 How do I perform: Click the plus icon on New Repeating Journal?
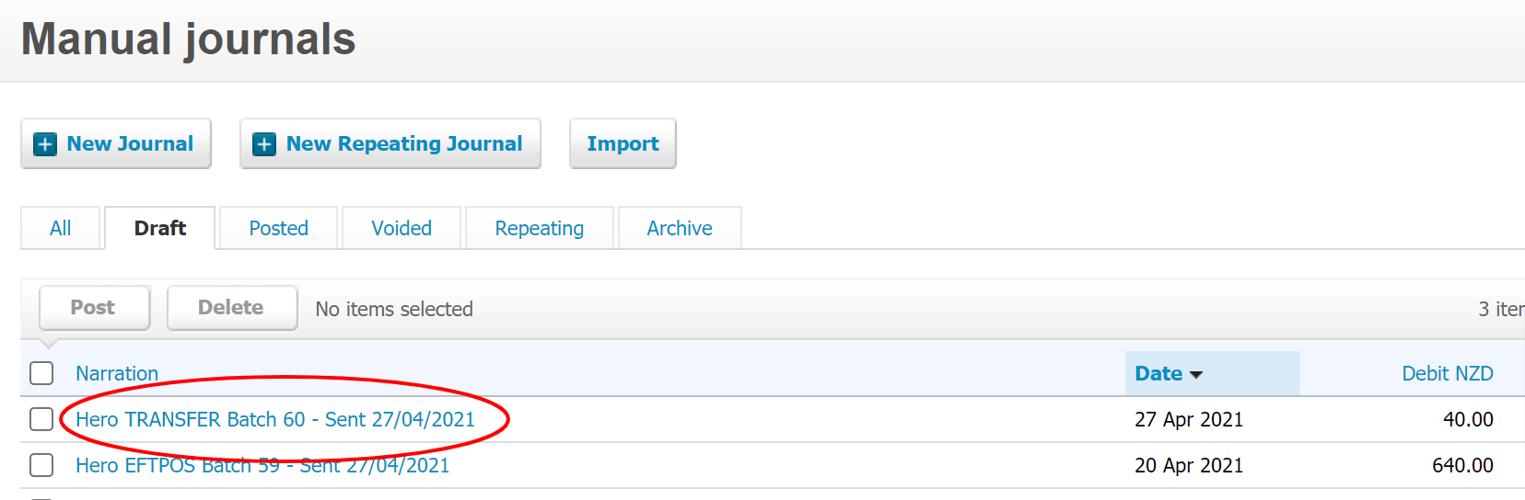264,144
